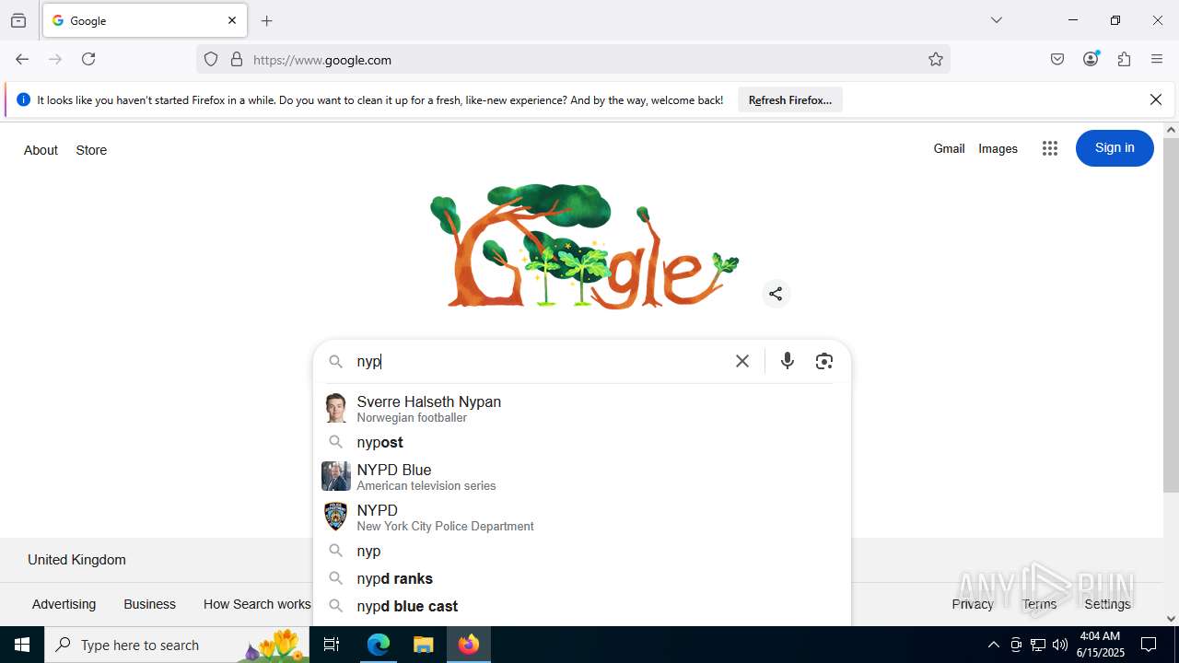Click the Refresh Firefox button

click(x=790, y=99)
